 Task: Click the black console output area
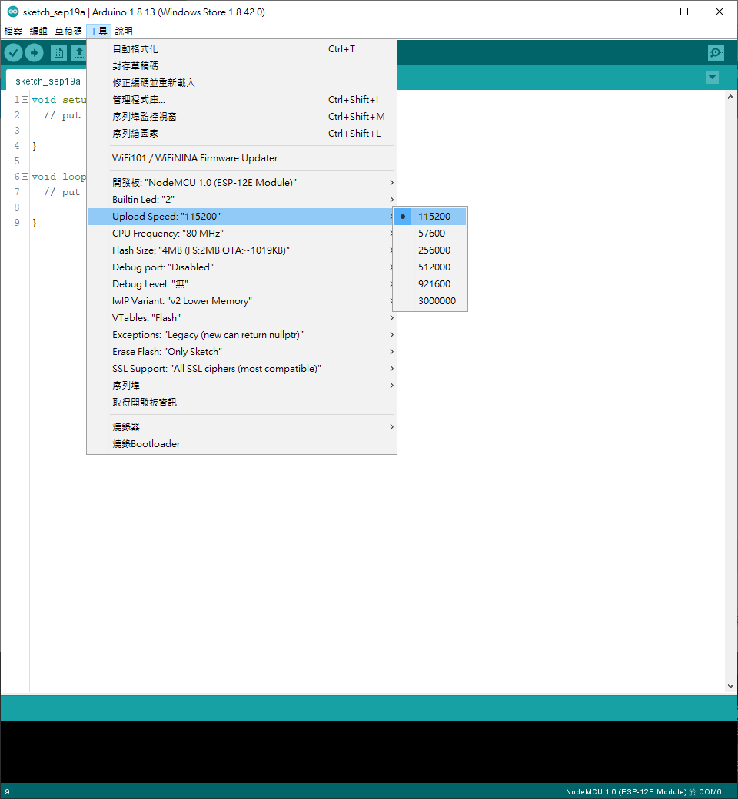[369, 752]
